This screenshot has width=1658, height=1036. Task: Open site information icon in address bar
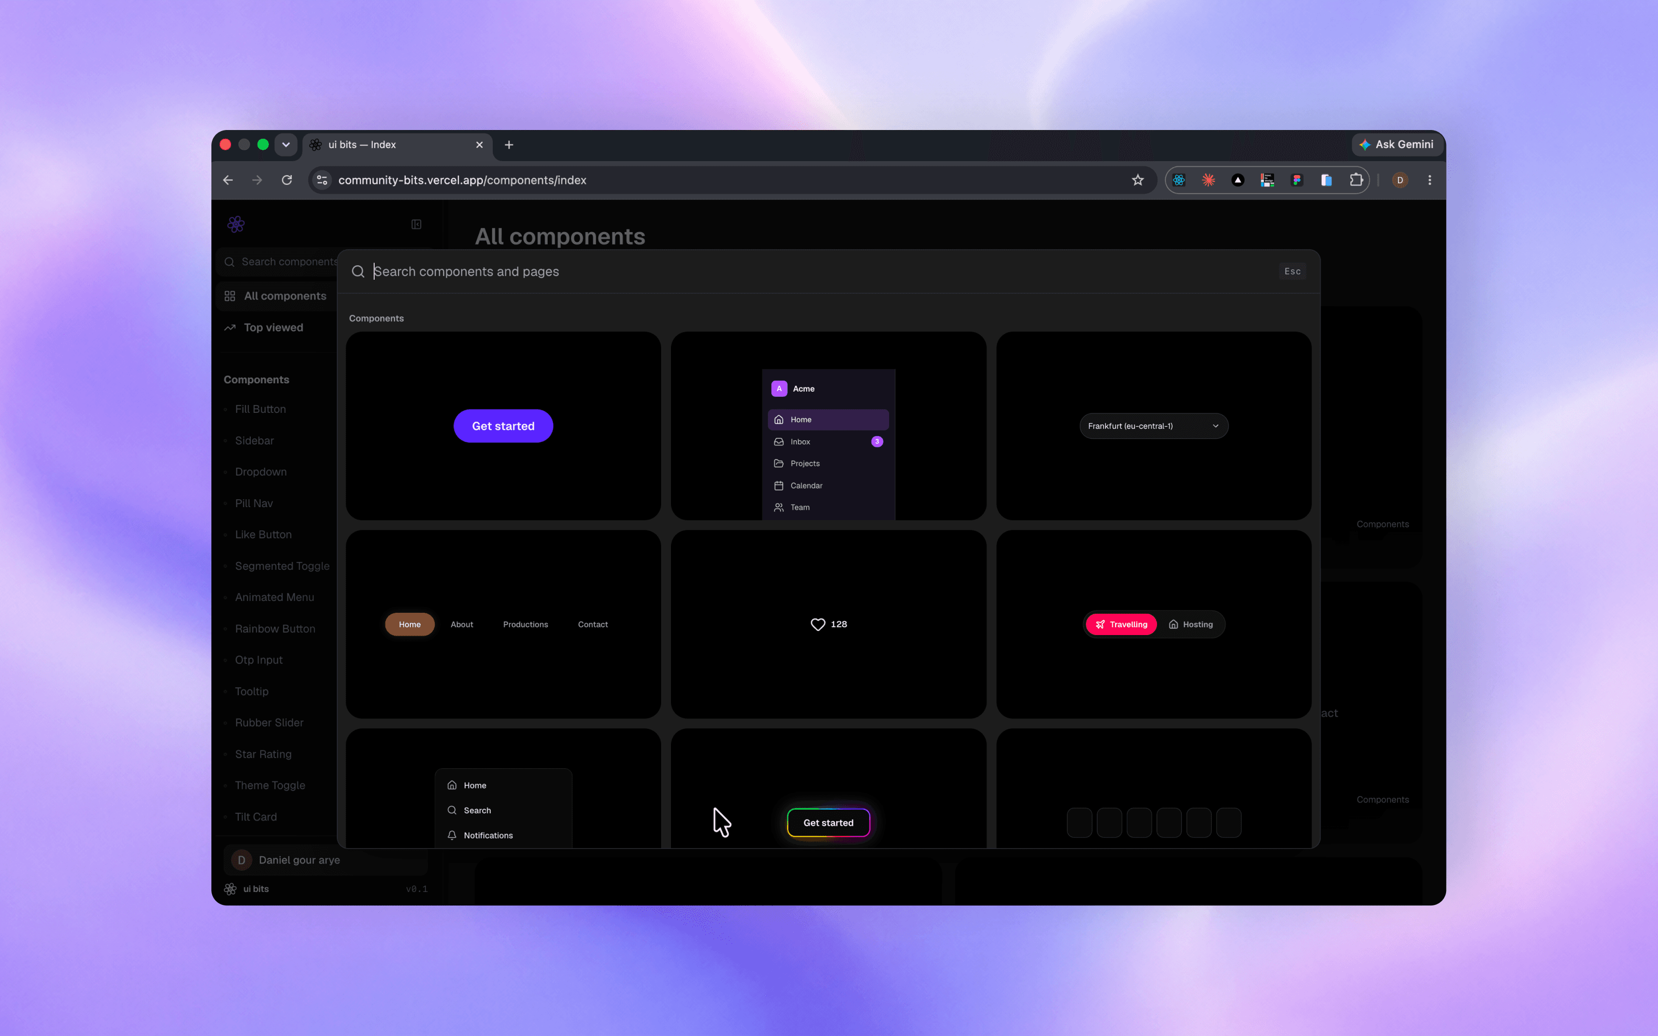pyautogui.click(x=322, y=180)
